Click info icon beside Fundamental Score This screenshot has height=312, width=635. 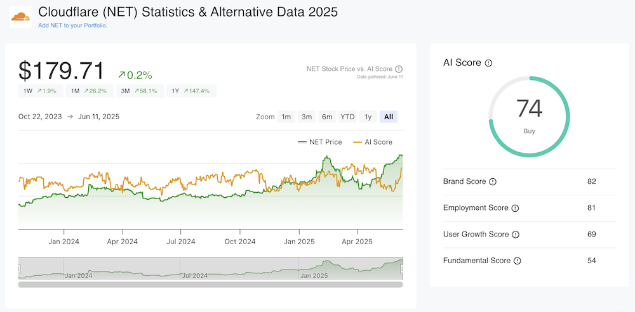click(517, 261)
